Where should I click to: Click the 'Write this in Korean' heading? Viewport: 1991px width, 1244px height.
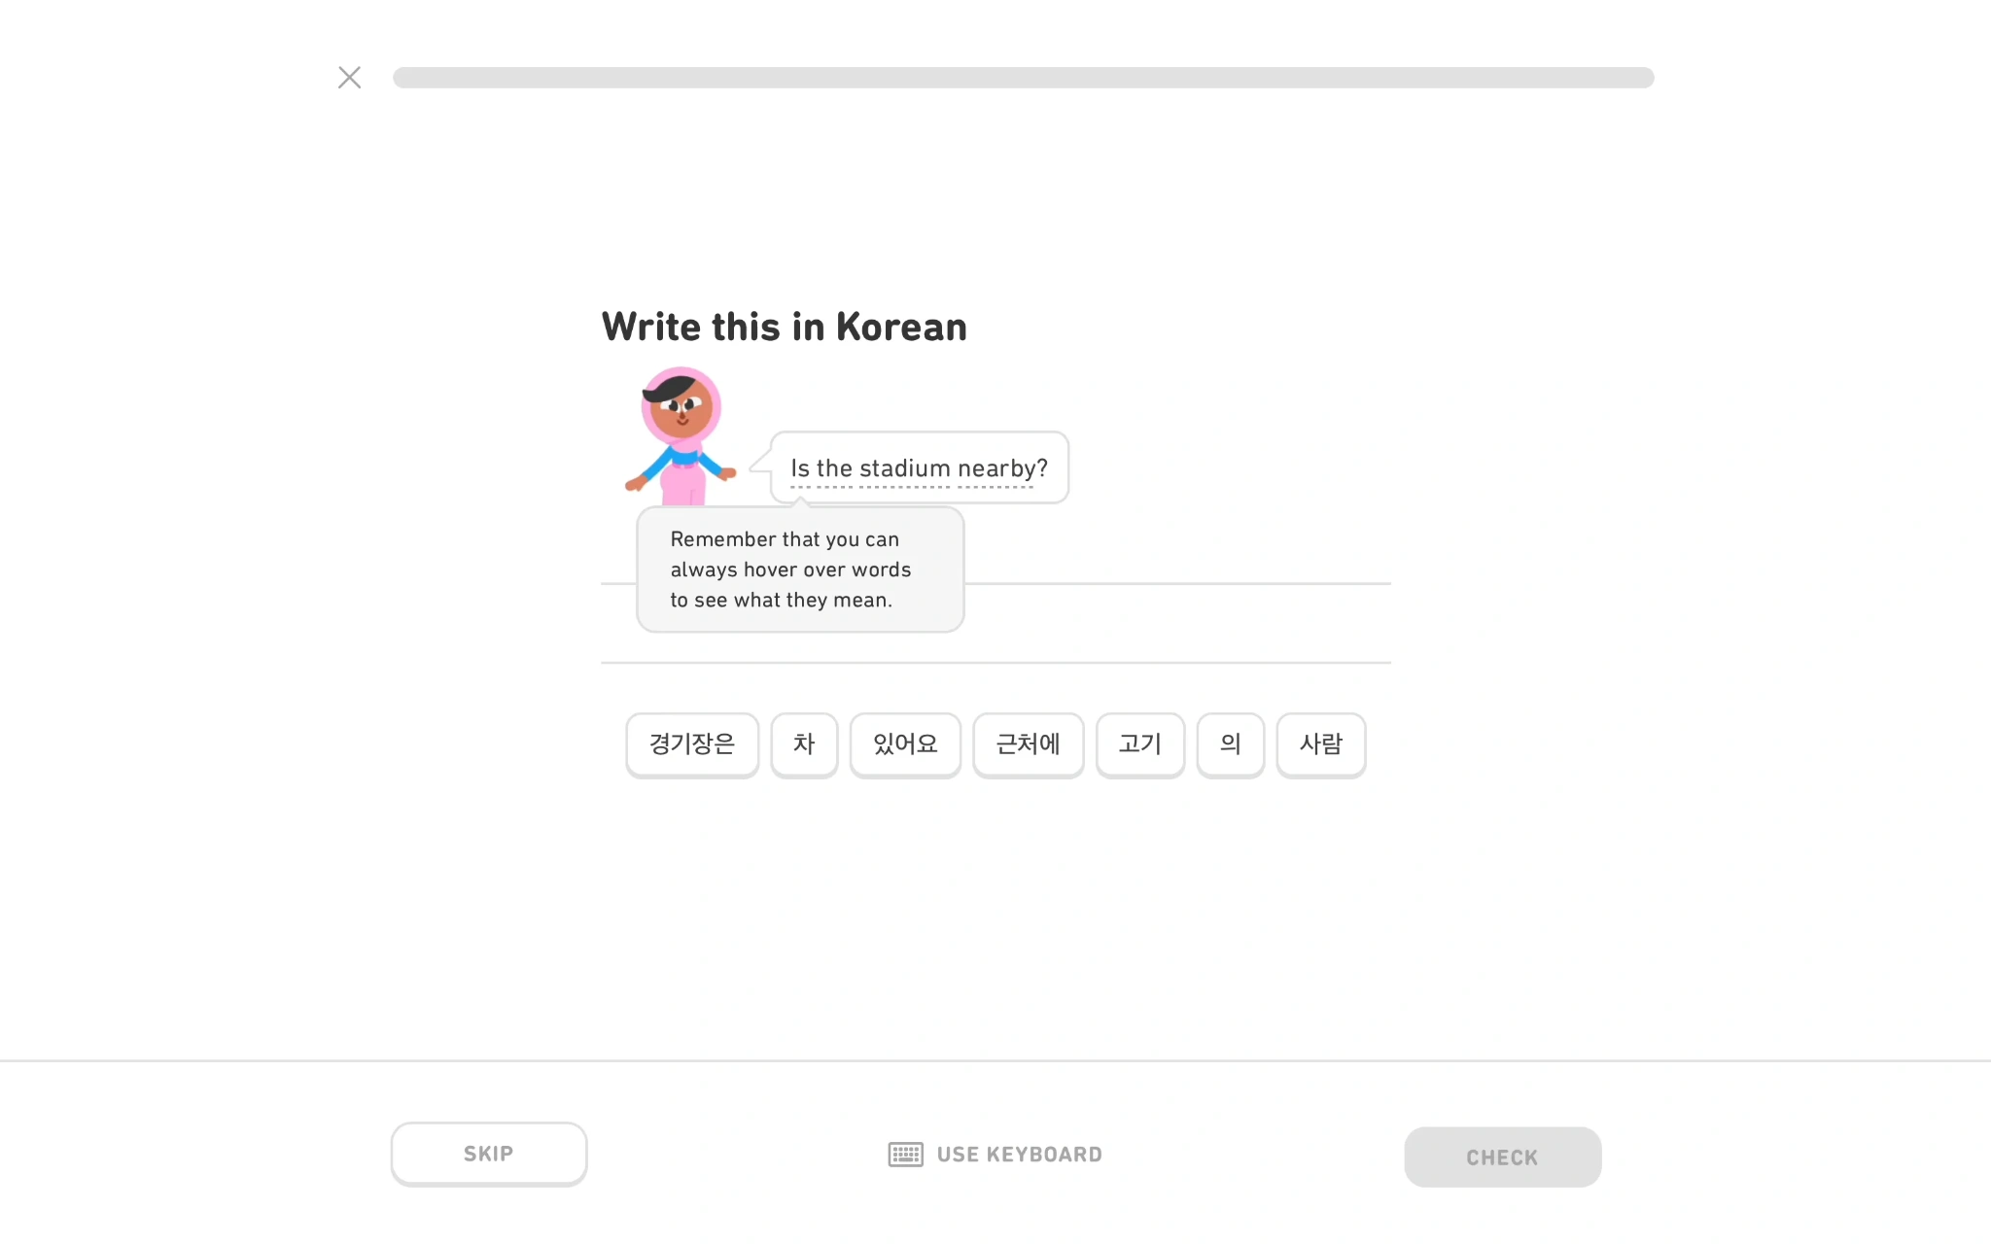785,327
